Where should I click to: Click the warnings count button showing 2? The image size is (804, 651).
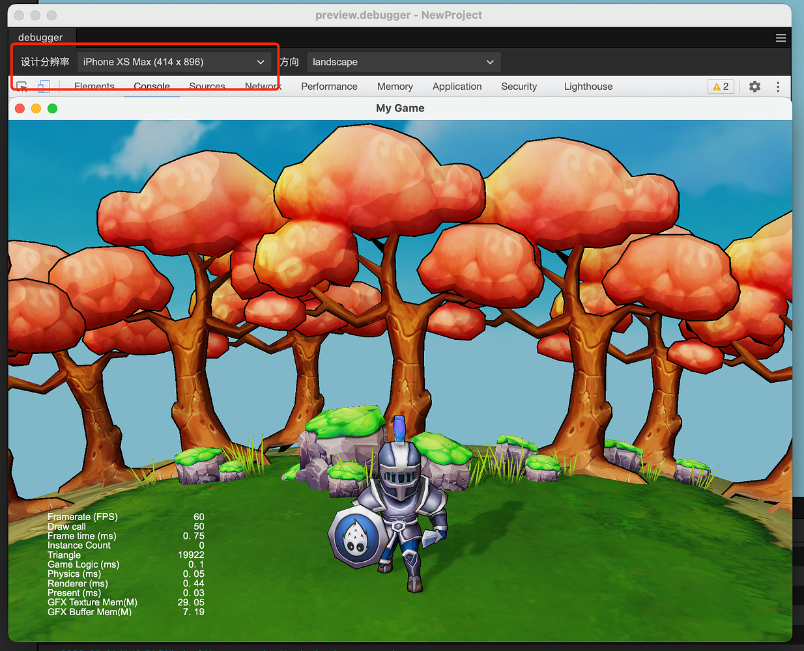pos(721,86)
